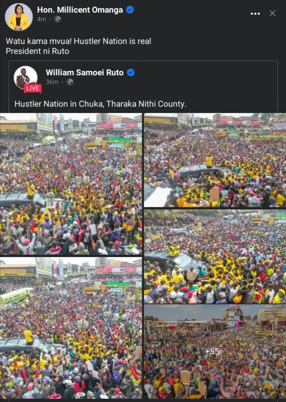Click the Watu kama mvua post text
This screenshot has width=286, height=402.
point(78,46)
